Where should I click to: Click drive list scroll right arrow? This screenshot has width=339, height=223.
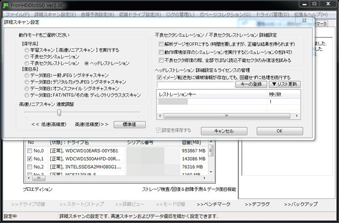(x=205, y=178)
